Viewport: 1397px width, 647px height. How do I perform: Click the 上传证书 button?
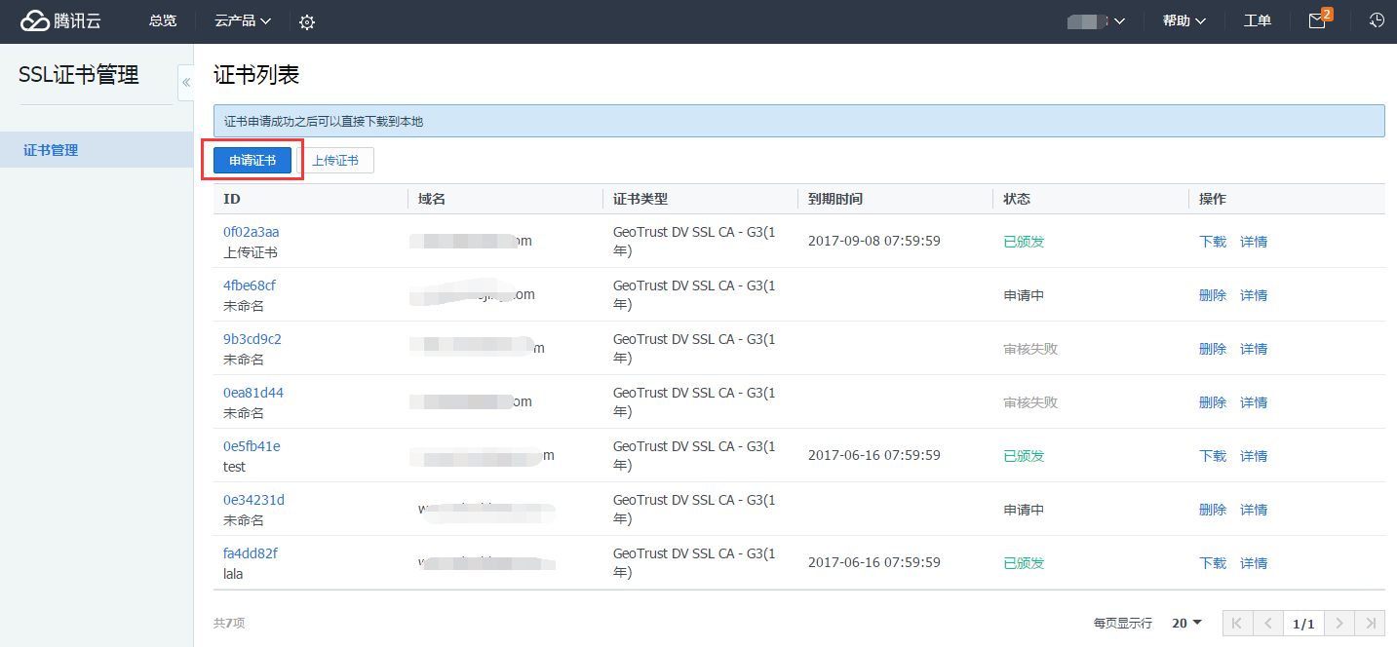click(x=338, y=159)
